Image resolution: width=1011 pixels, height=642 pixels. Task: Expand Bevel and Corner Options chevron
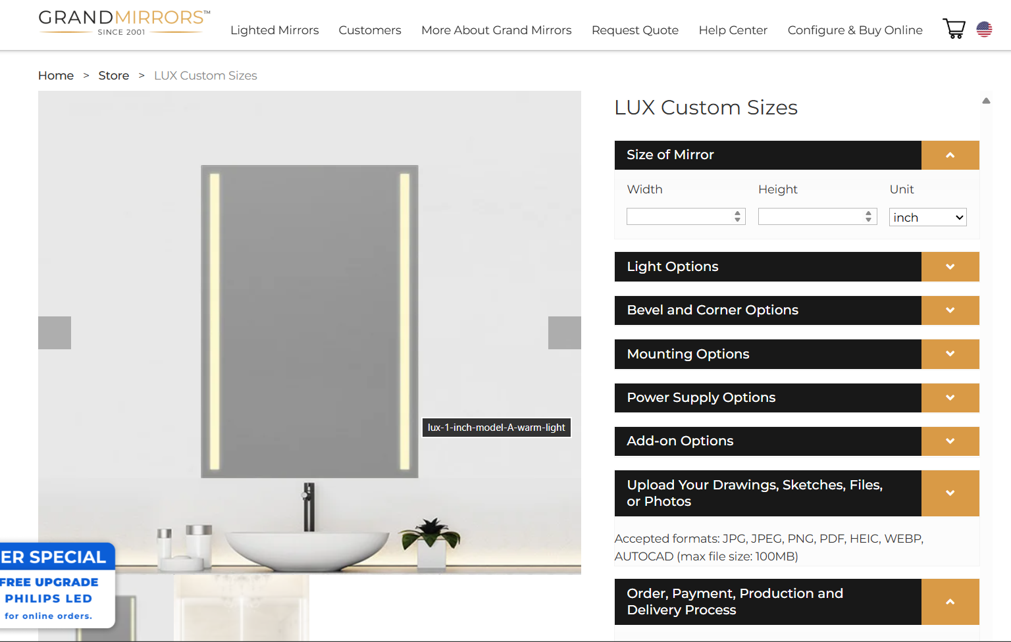(950, 310)
